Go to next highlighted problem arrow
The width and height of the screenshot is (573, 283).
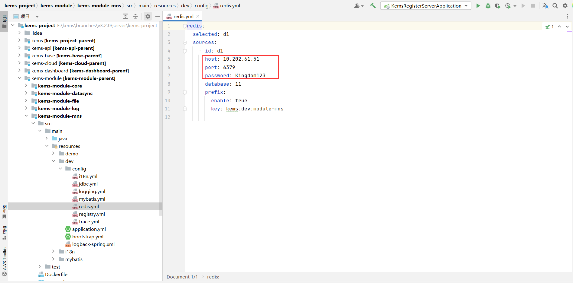pos(567,27)
